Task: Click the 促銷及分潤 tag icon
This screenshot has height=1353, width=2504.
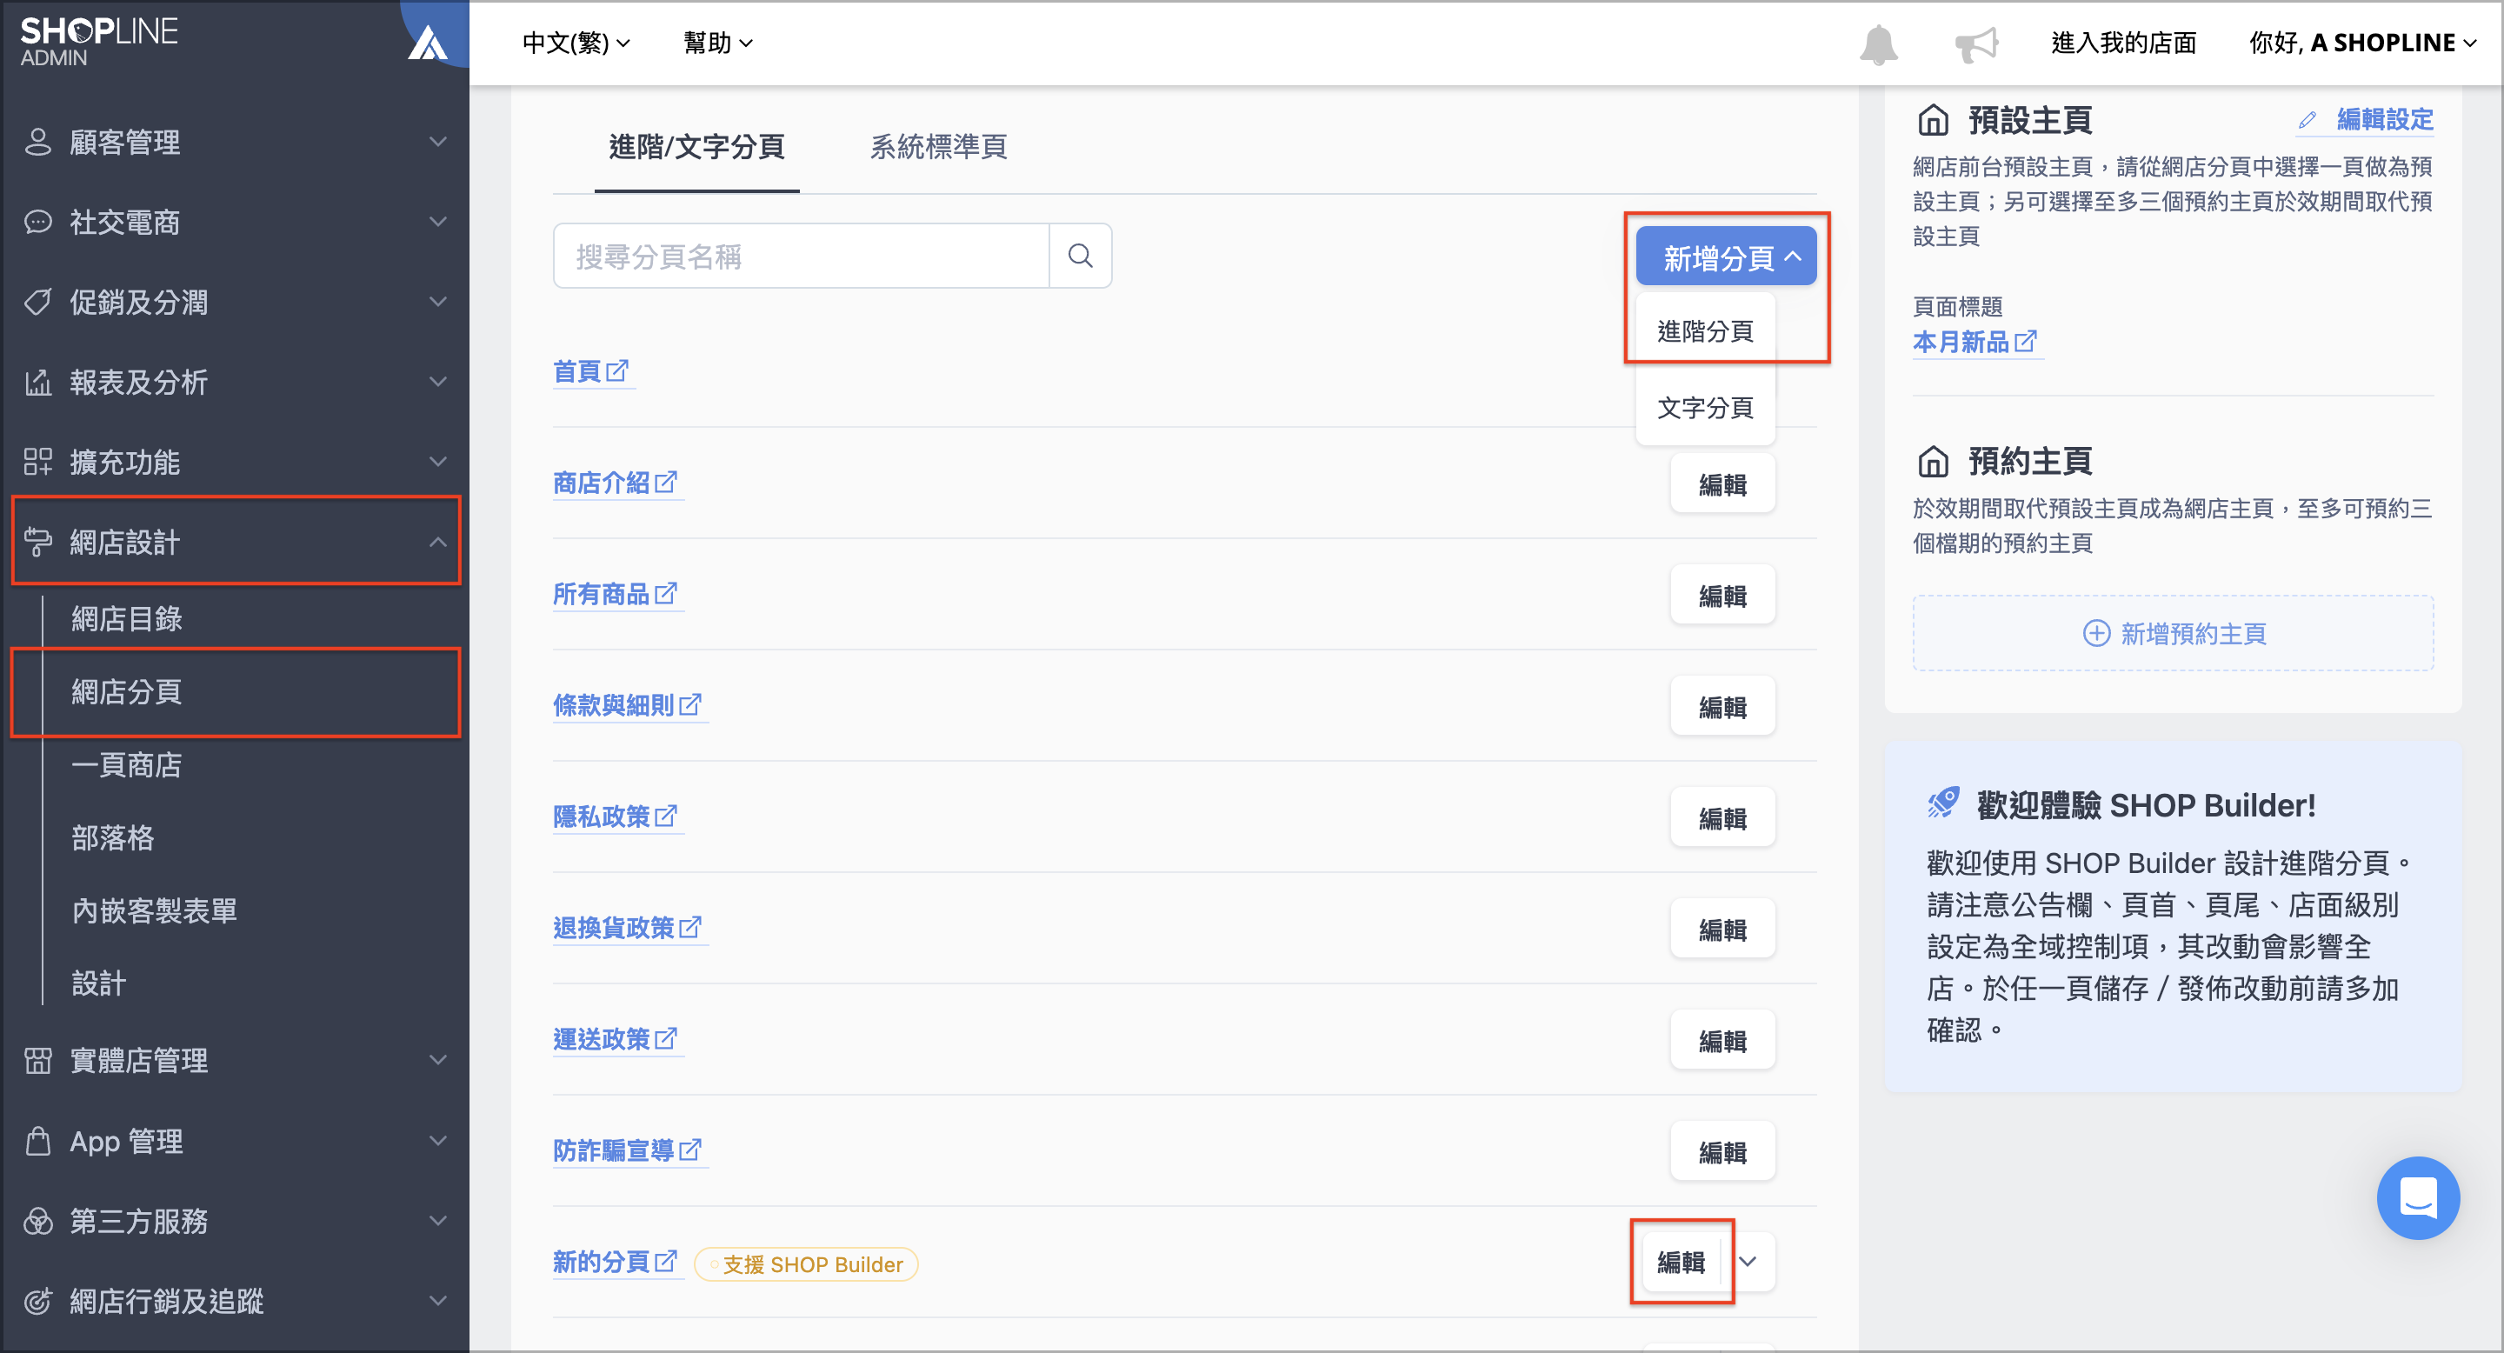Action: (37, 302)
